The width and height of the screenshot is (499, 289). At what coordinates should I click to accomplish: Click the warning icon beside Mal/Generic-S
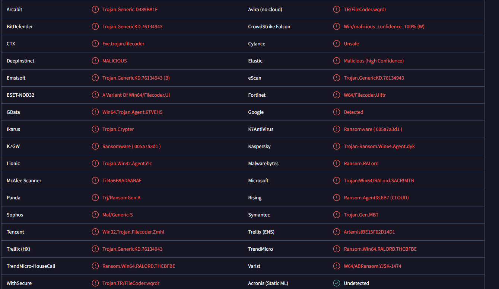pyautogui.click(x=95, y=215)
